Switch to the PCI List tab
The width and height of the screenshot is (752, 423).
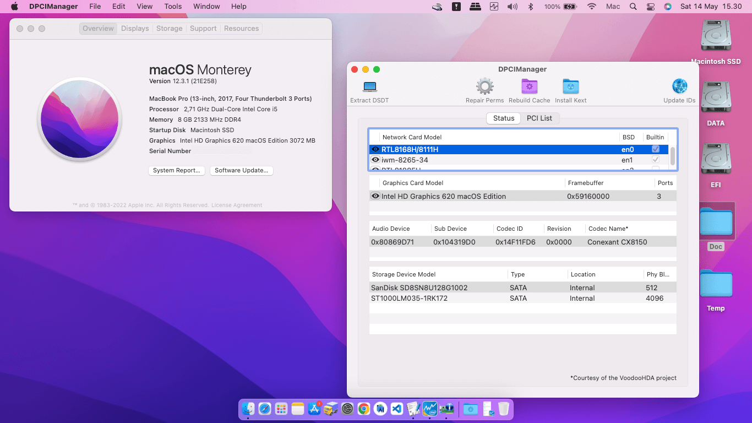pyautogui.click(x=540, y=118)
